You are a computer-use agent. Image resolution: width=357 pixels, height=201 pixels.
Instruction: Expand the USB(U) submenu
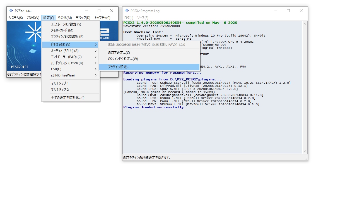coord(71,69)
